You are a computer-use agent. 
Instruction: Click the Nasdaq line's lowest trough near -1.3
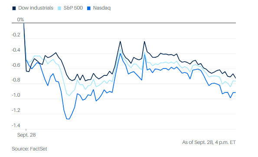(68, 119)
